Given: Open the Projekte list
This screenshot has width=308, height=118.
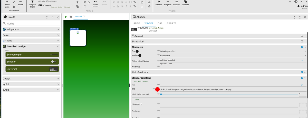Looking at the screenshot, I should pyautogui.click(x=168, y=3).
